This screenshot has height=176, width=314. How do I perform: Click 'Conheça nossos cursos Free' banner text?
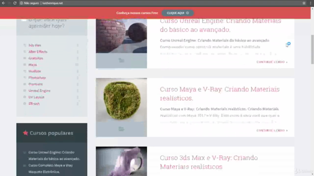pyautogui.click(x=137, y=13)
